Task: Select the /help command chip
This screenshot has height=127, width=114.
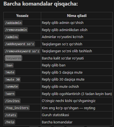Action: [10, 122]
